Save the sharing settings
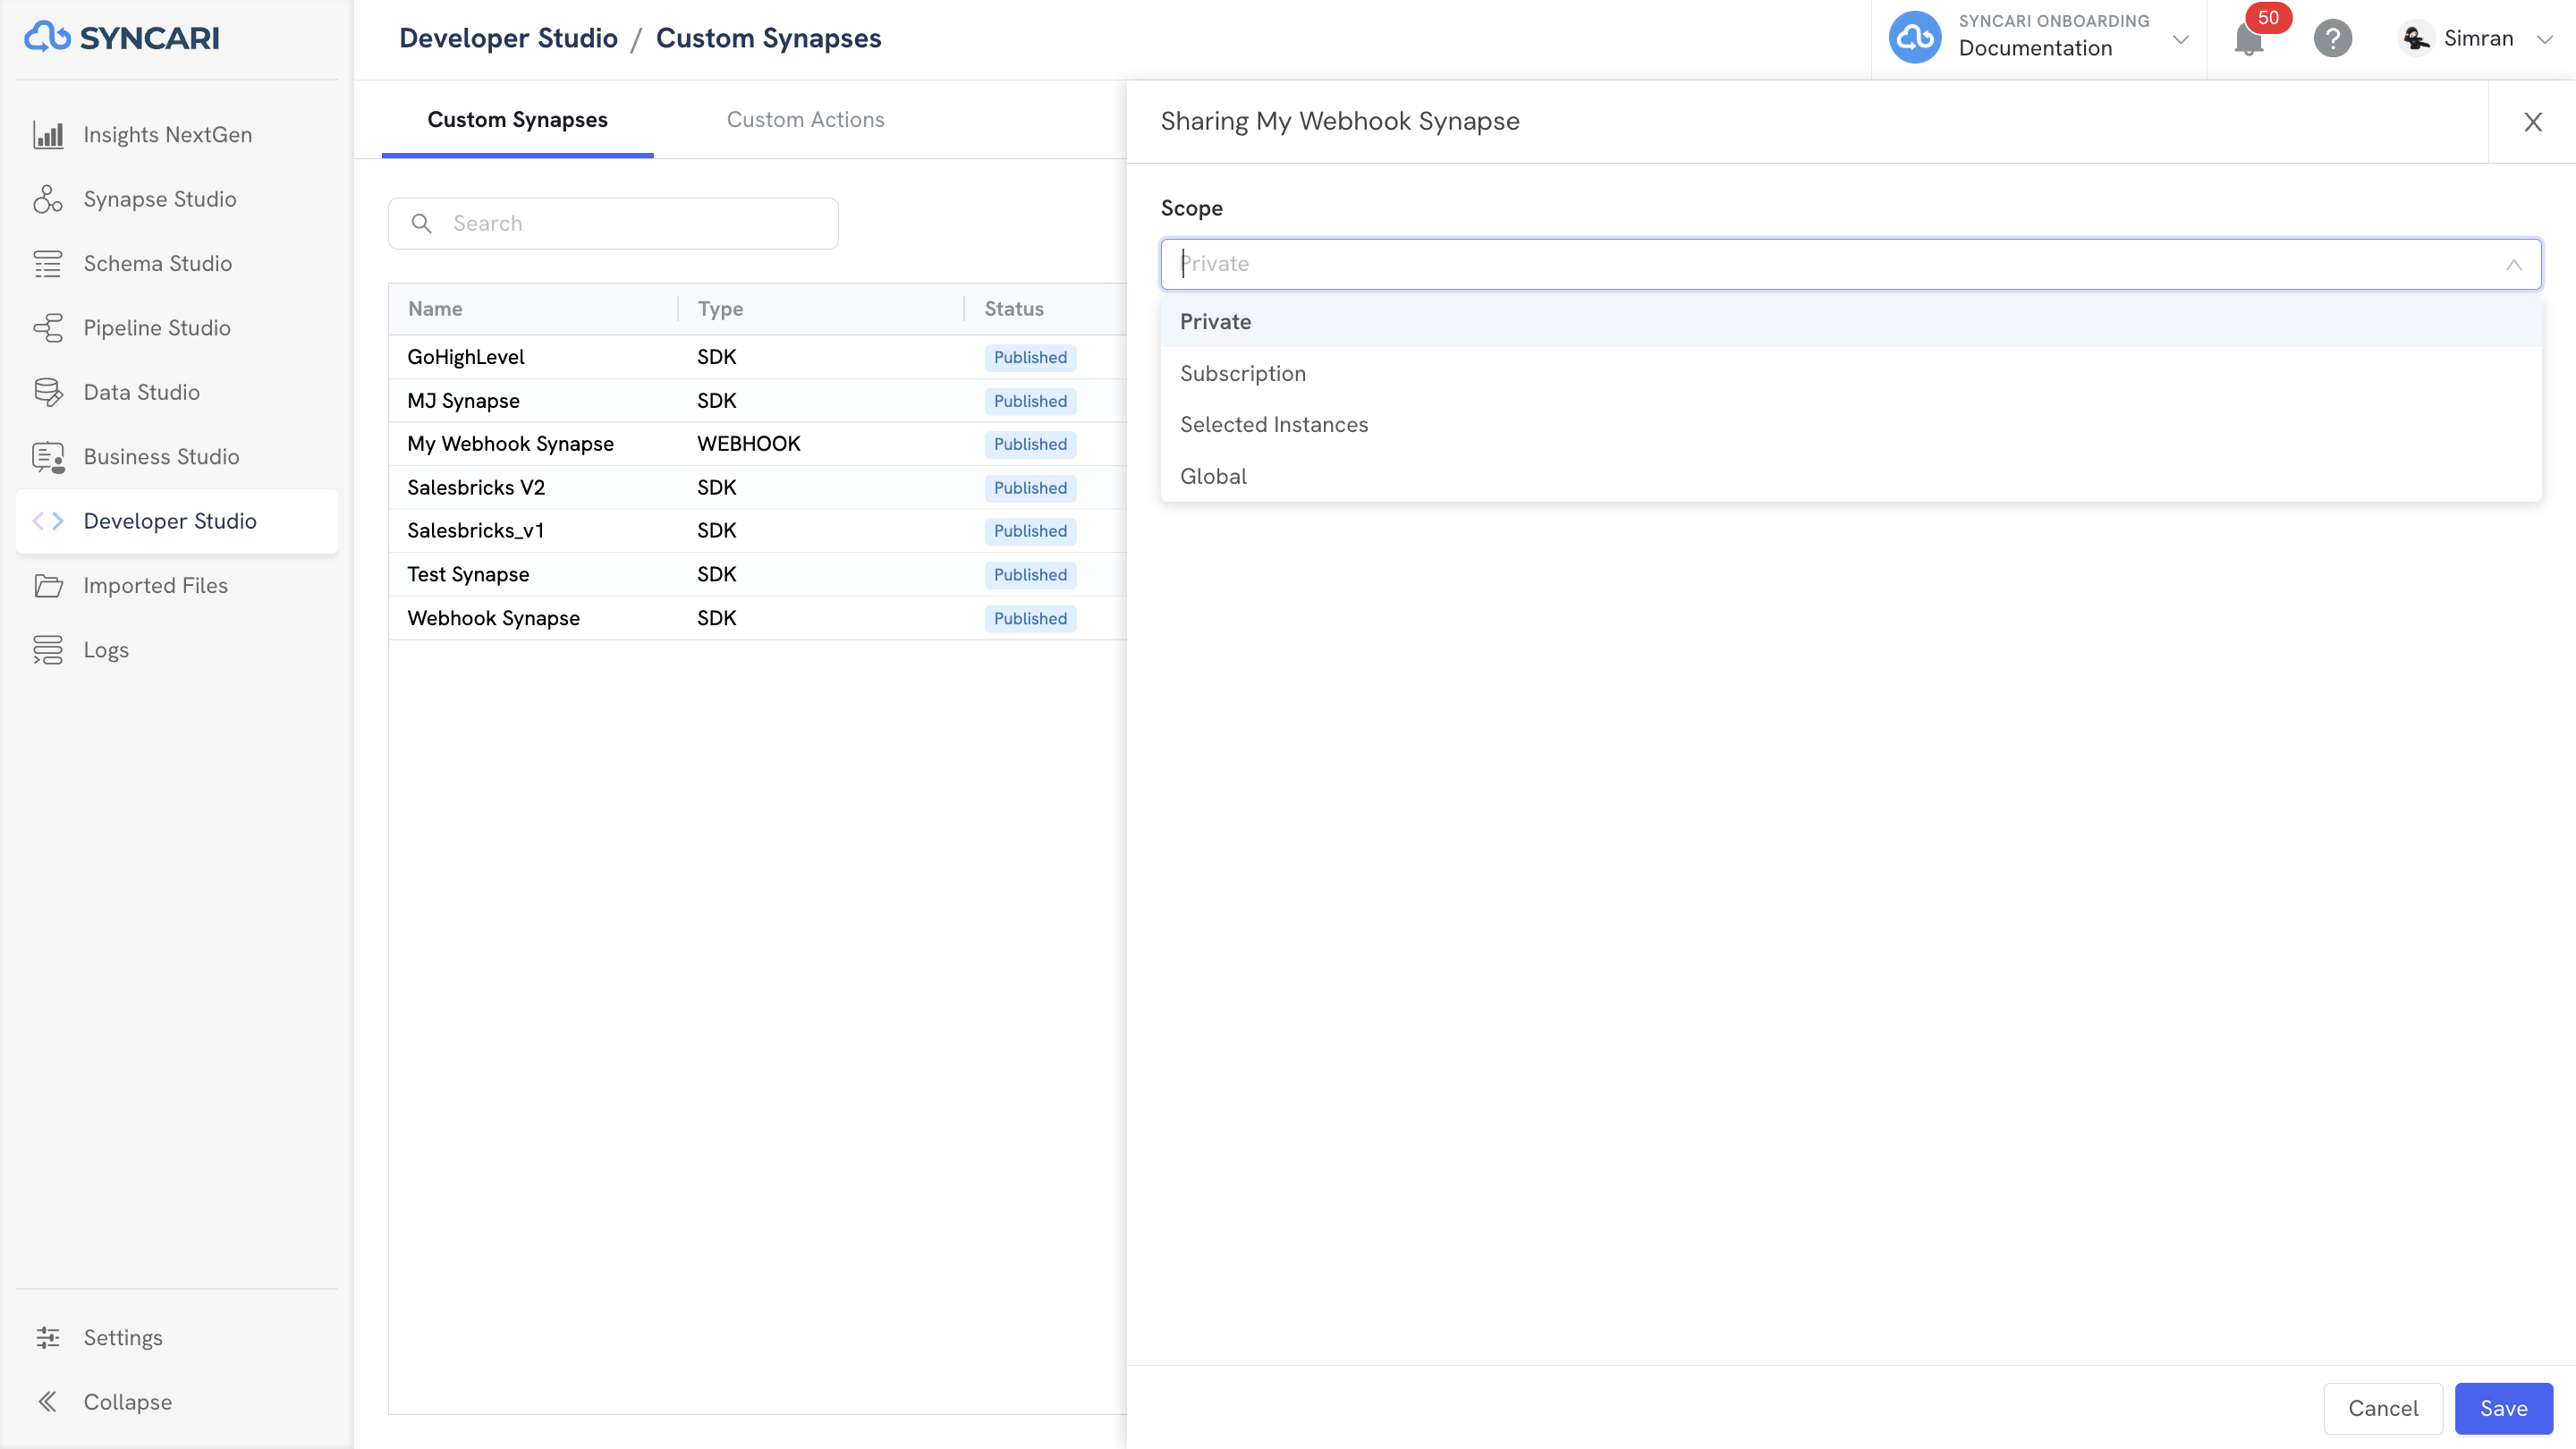This screenshot has height=1449, width=2576. point(2504,1408)
